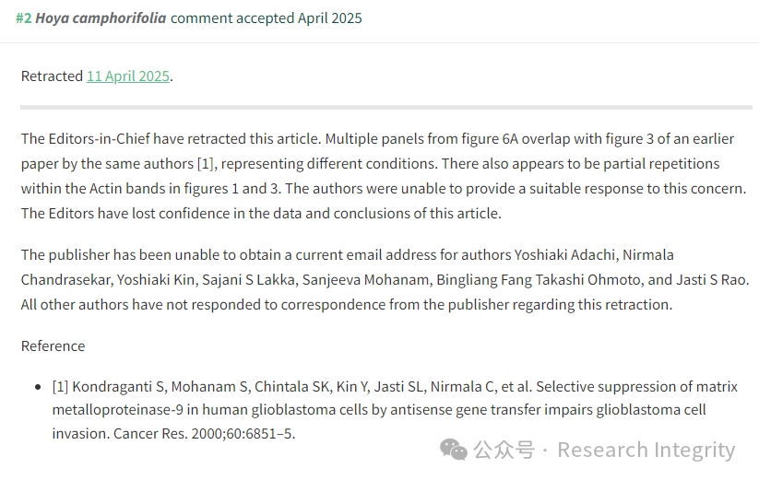This screenshot has width=759, height=480.
Task: Click the word 'Retracted' before the date
Action: coord(52,76)
